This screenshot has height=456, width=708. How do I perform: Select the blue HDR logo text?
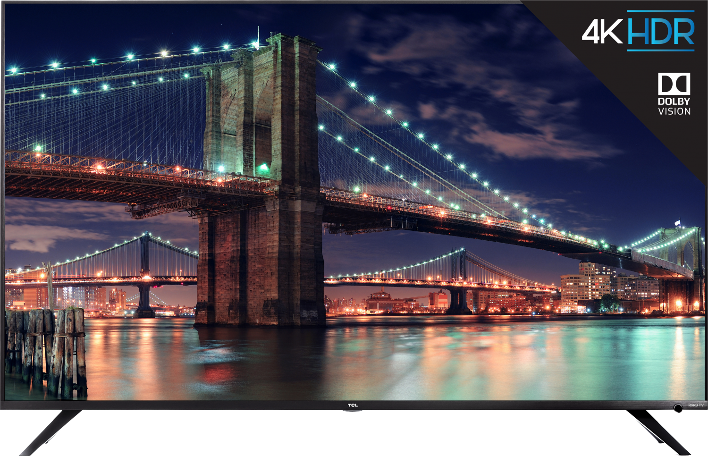661,31
